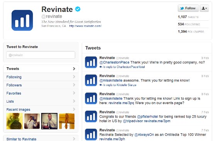Click the Revinate profile logo image
This screenshot has width=216, height=141.
22,20
